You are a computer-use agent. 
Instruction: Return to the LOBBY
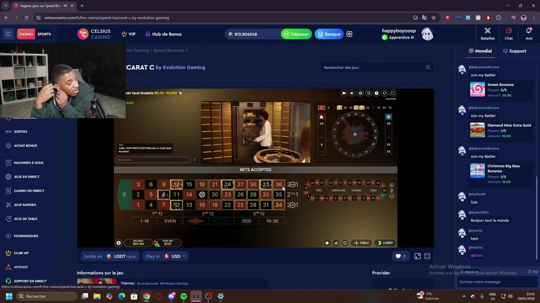coord(385,243)
